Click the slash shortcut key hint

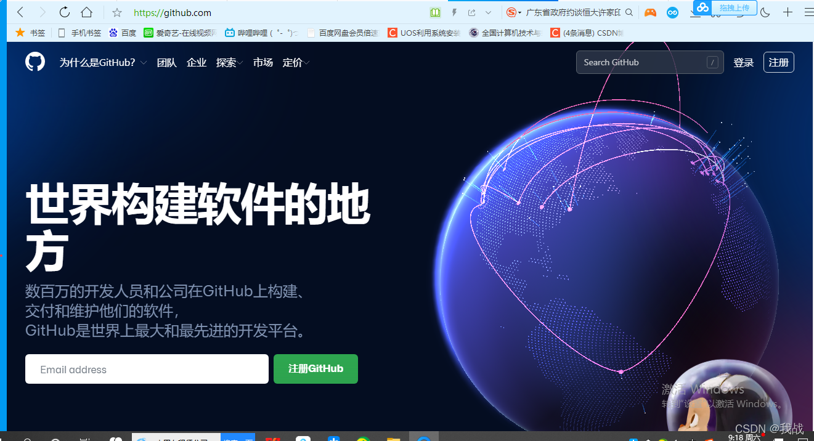[713, 62]
